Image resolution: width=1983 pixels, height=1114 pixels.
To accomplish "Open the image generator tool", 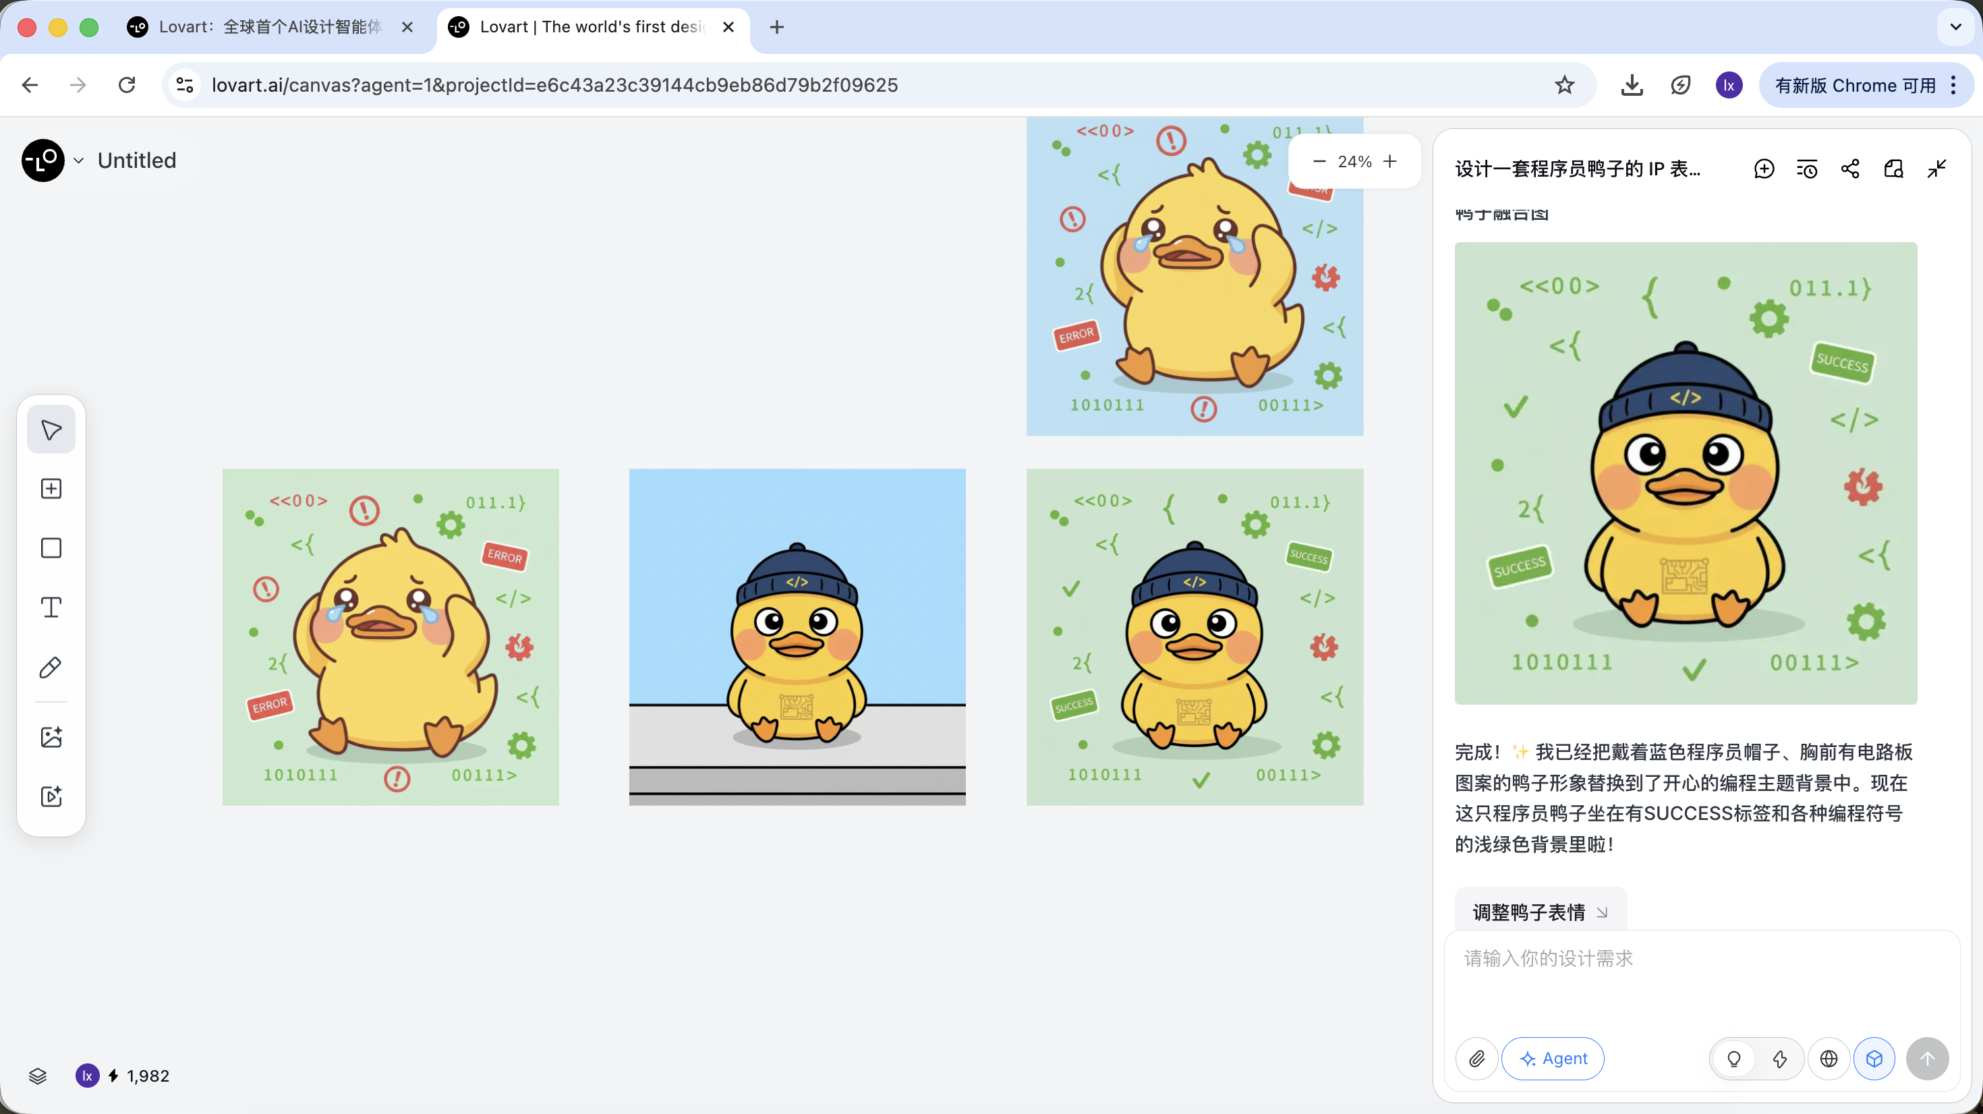I will point(51,737).
